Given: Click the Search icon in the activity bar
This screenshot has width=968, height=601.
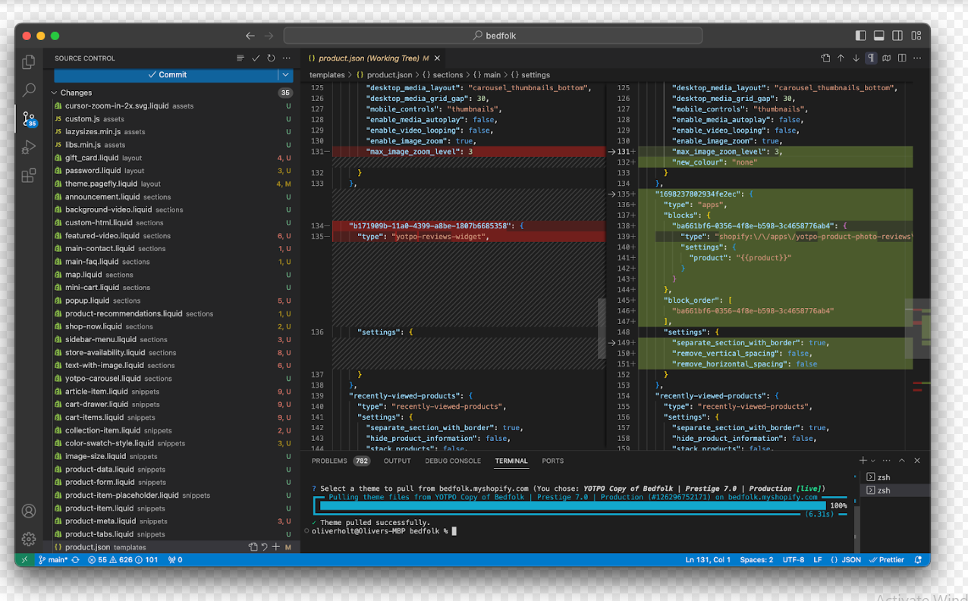Looking at the screenshot, I should (29, 90).
